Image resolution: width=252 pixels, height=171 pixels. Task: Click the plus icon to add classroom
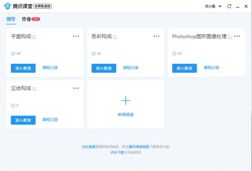126,101
